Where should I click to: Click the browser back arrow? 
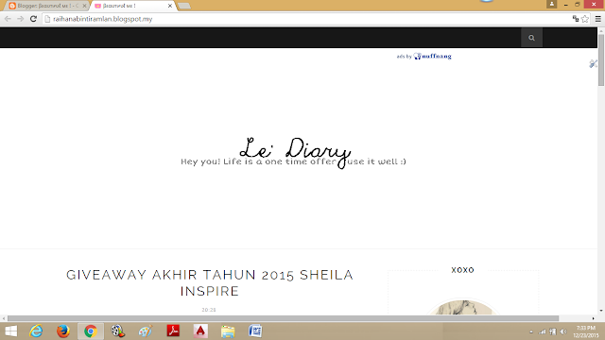pyautogui.click(x=8, y=19)
